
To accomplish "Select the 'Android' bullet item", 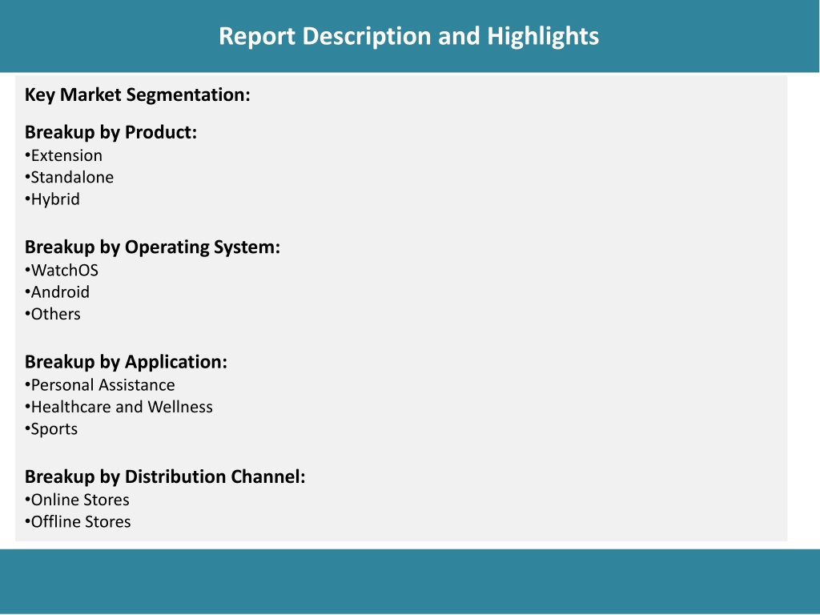I will [x=57, y=292].
